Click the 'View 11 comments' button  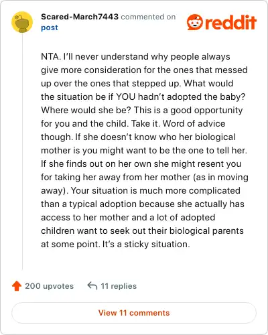point(134,313)
